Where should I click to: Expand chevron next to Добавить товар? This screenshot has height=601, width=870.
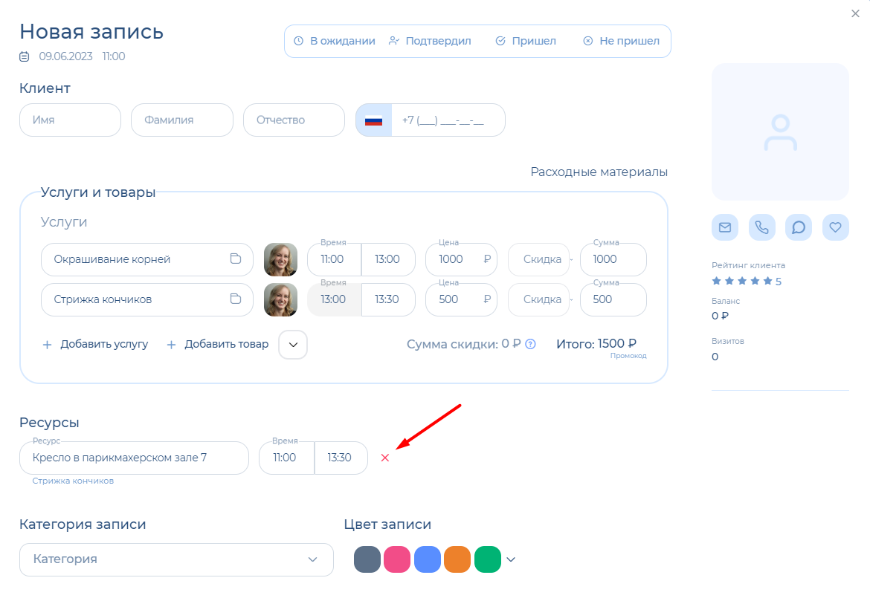(x=293, y=345)
